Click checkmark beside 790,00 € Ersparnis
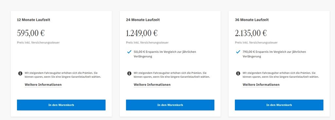 tap(238, 52)
